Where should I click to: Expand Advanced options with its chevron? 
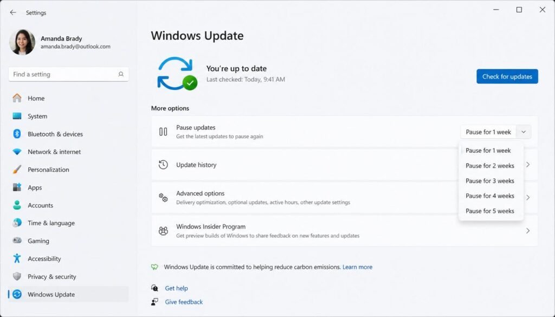point(528,197)
